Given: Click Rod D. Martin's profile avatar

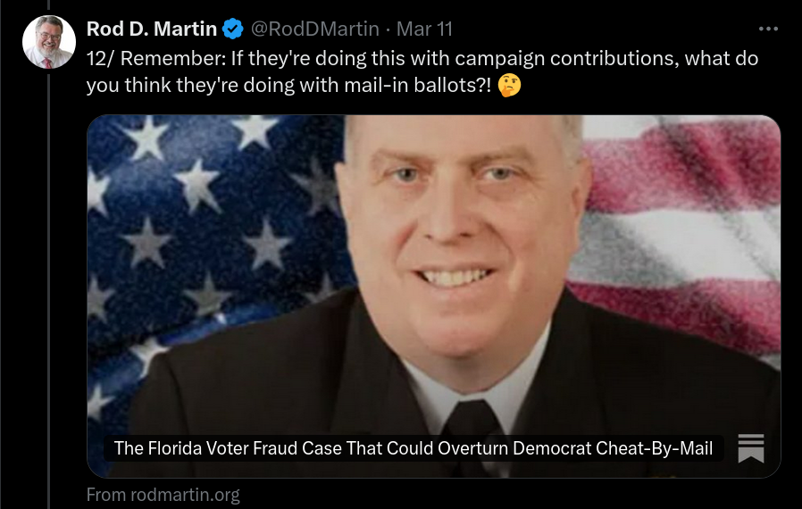Looking at the screenshot, I should click(49, 42).
